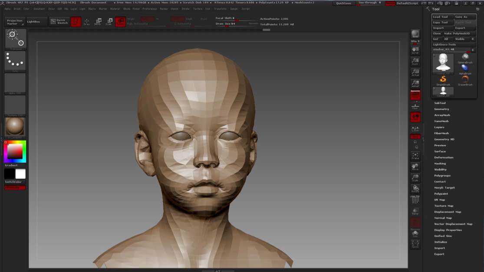Open the Brush menu
The height and width of the screenshot is (272, 484).
tap(17, 9)
